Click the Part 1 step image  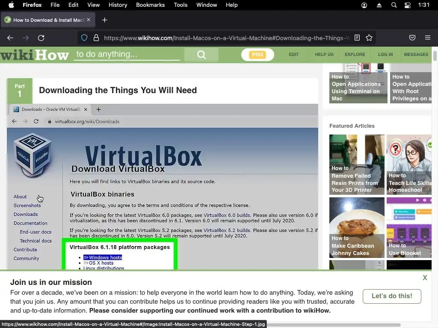tap(162, 187)
